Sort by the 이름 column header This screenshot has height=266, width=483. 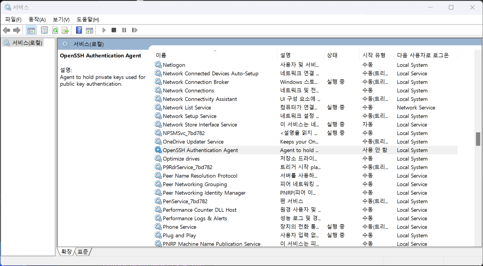pyautogui.click(x=216, y=55)
